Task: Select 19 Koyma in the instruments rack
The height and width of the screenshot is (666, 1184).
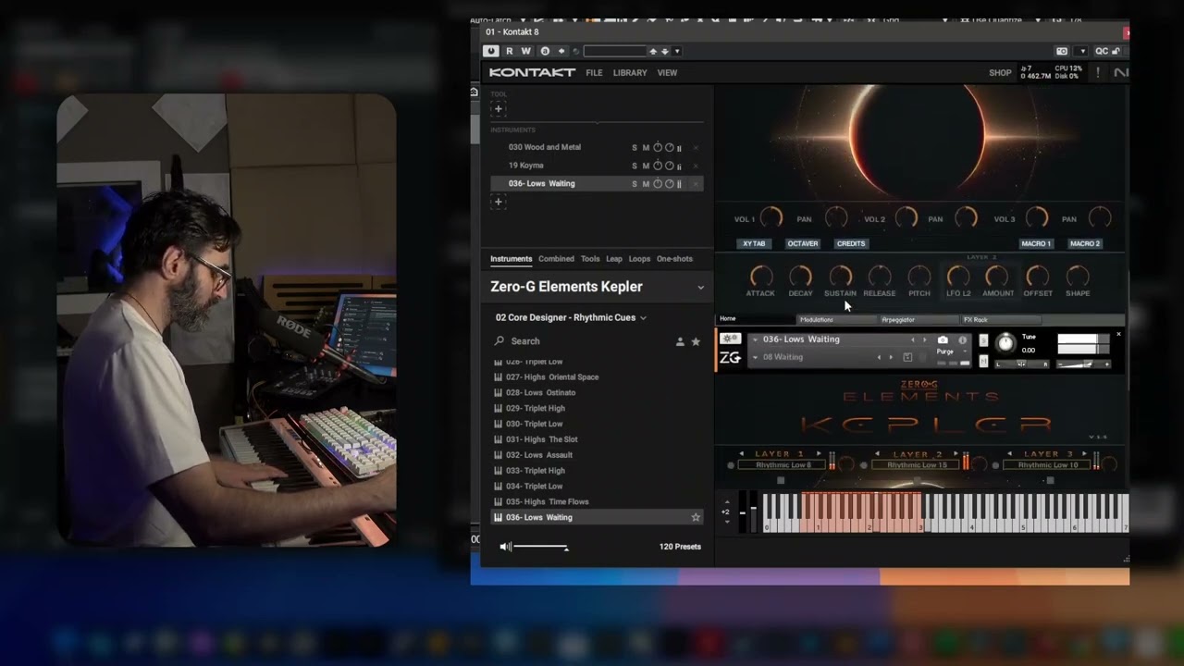Action: pos(526,166)
